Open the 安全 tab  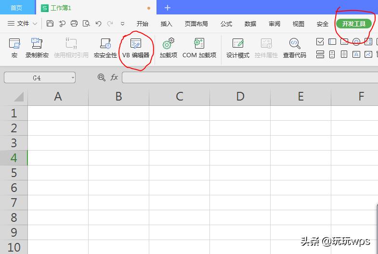pos(323,24)
